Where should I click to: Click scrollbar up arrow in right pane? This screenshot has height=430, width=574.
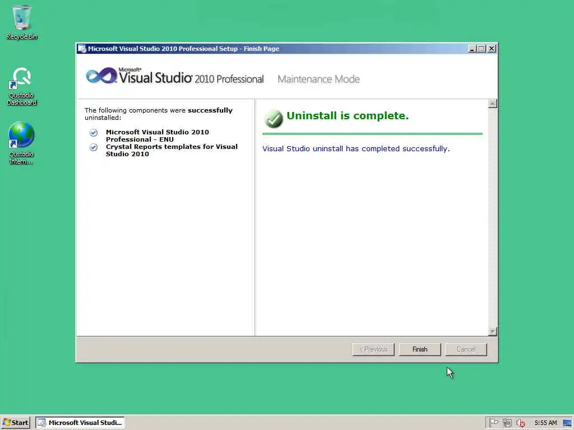tap(493, 104)
